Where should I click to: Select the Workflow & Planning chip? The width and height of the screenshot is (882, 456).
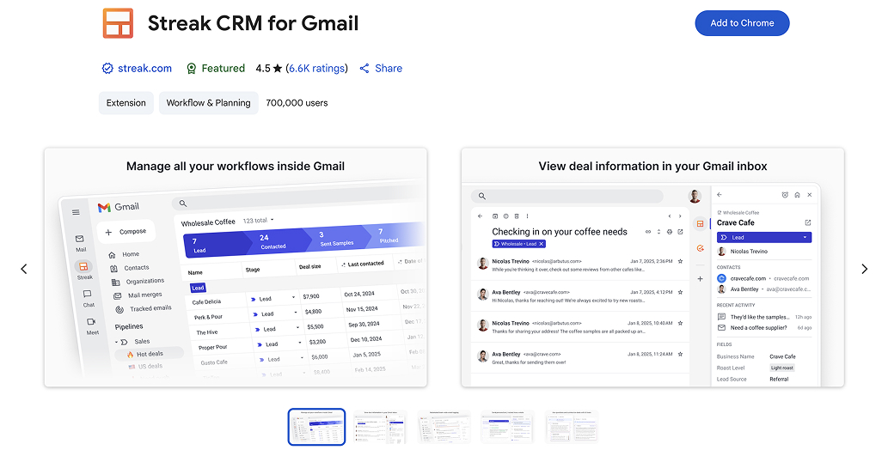tap(209, 103)
